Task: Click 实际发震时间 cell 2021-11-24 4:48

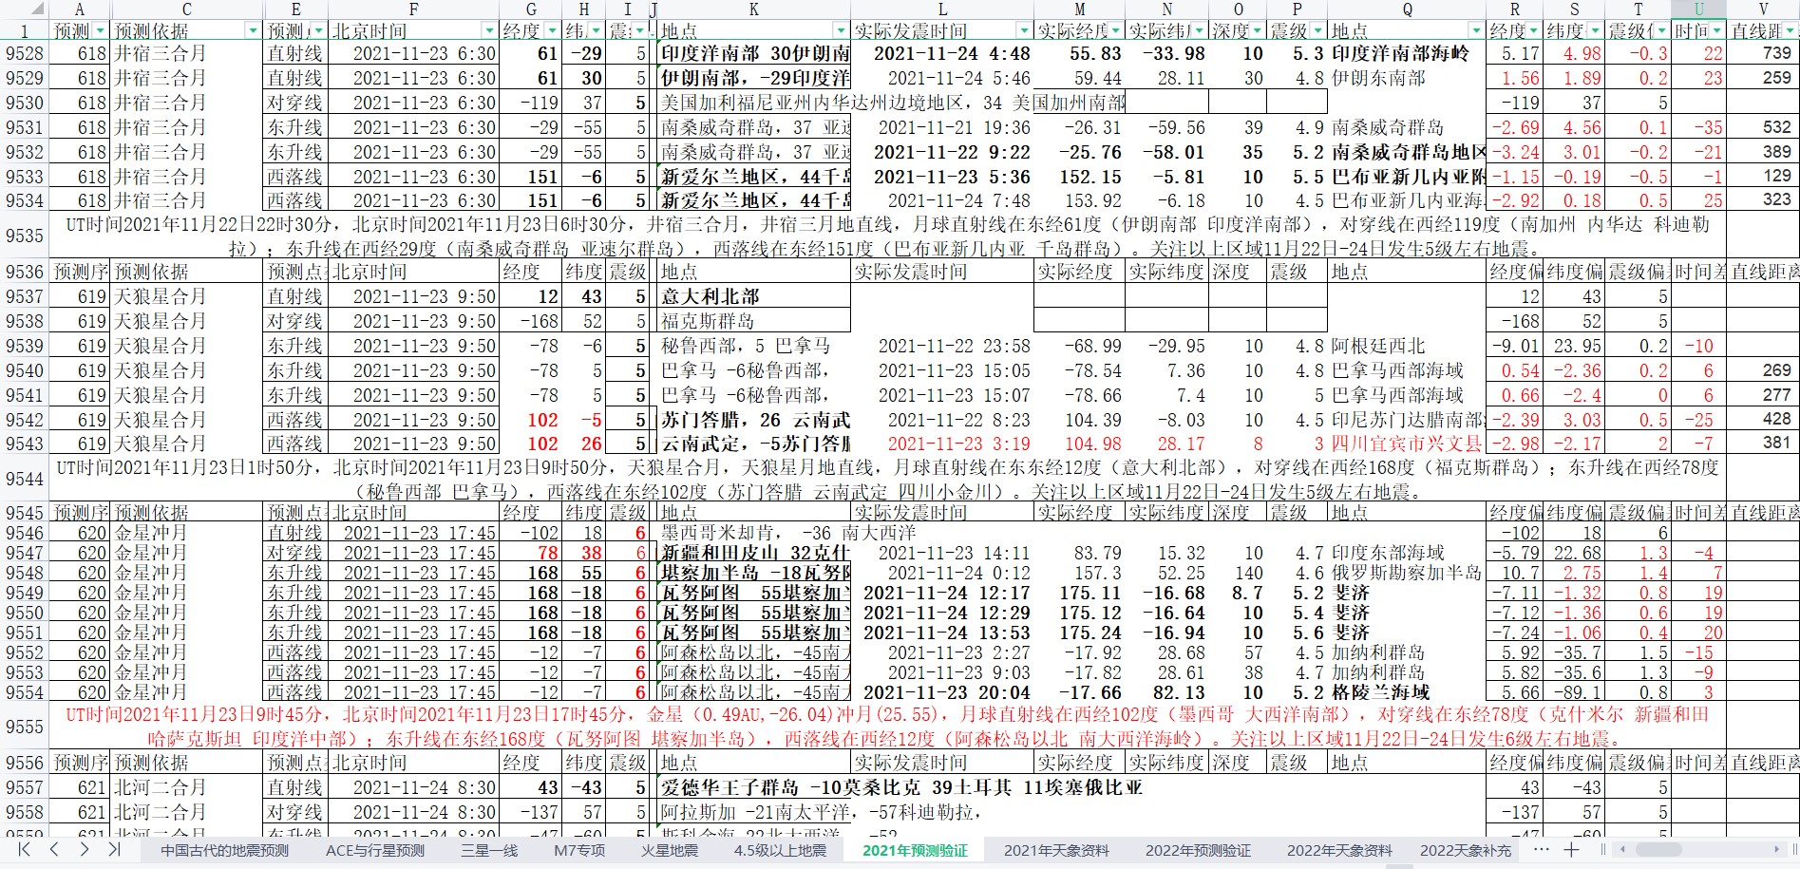Action: (x=942, y=53)
